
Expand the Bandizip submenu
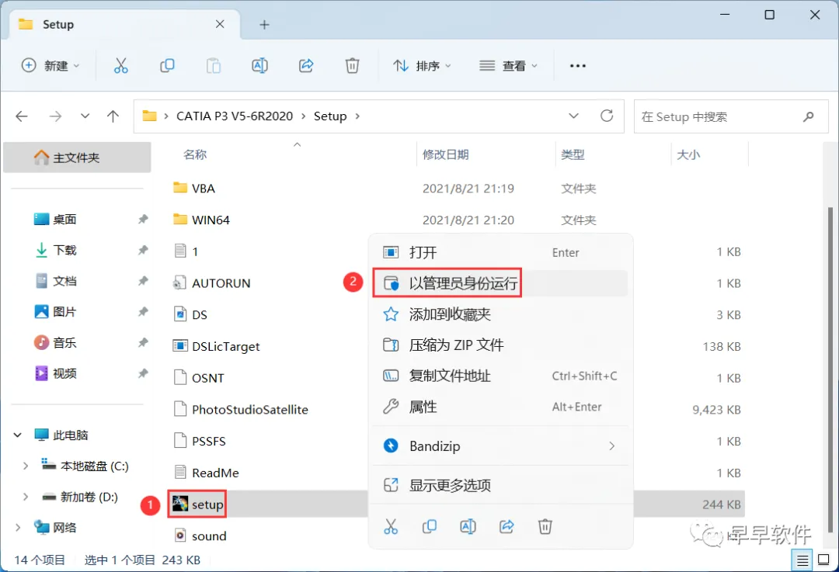click(x=612, y=445)
